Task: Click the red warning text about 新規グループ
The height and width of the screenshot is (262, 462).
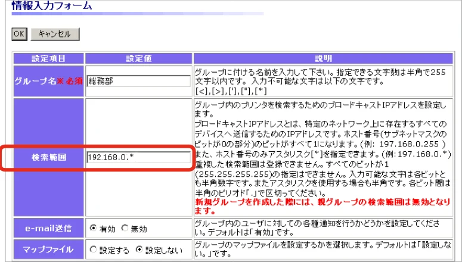Action: point(323,207)
